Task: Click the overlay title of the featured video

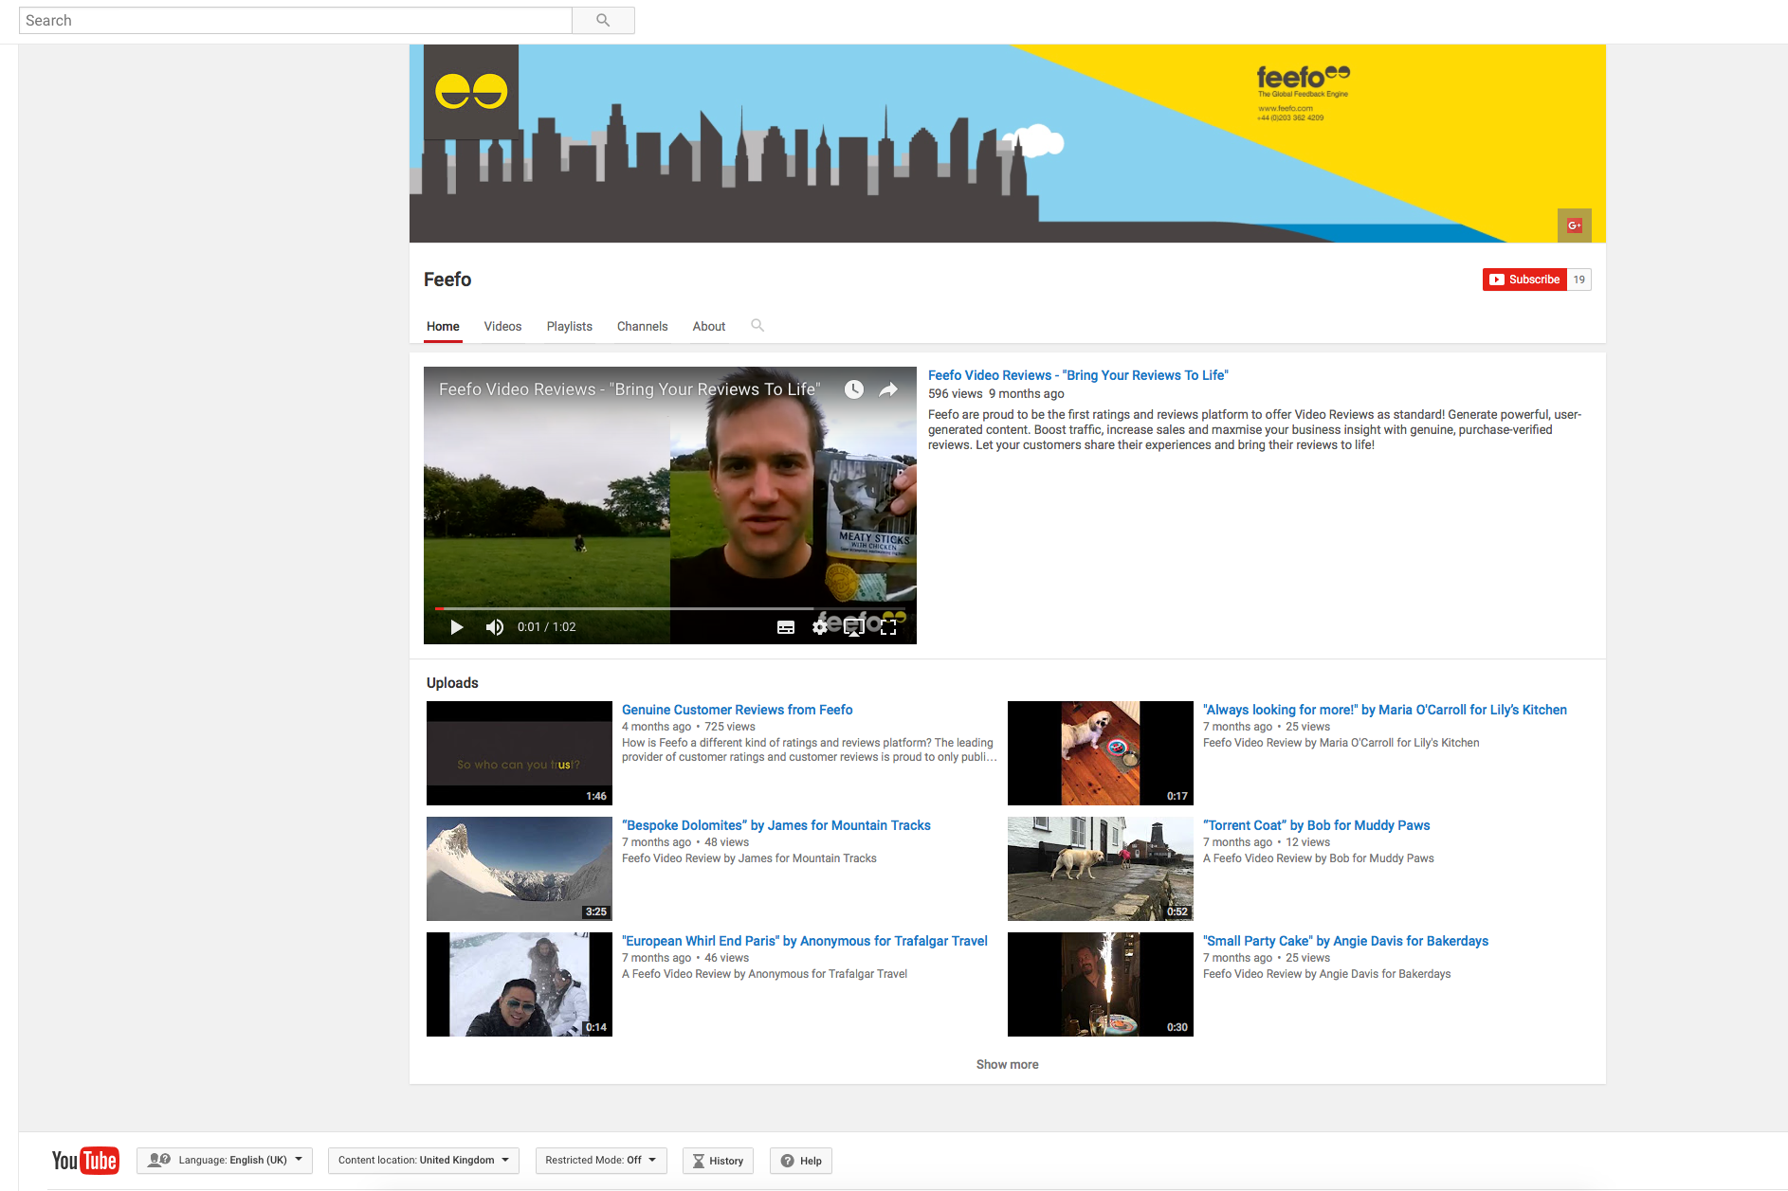Action: tap(629, 389)
